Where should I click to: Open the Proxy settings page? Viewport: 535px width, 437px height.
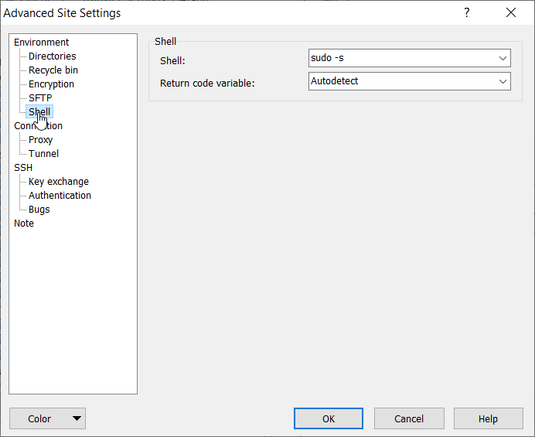pos(40,140)
